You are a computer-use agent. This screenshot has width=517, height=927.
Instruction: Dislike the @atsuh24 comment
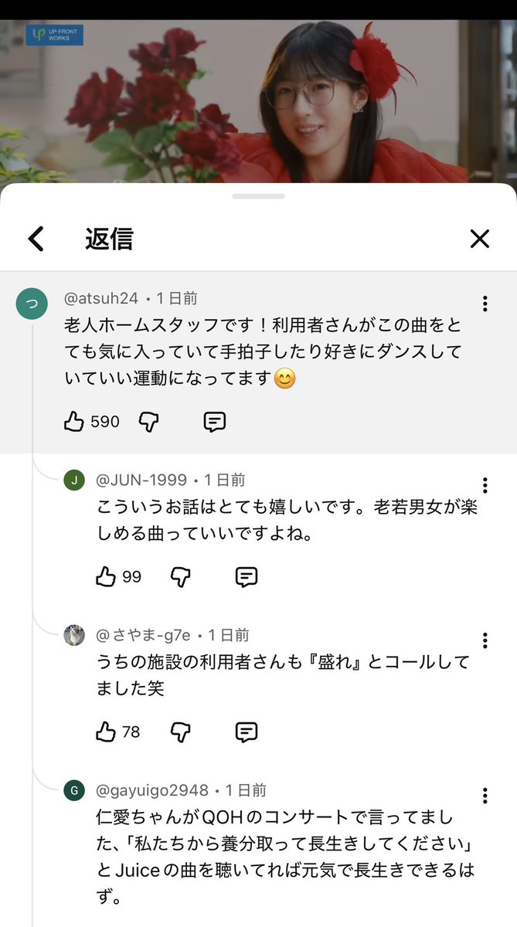coord(148,421)
